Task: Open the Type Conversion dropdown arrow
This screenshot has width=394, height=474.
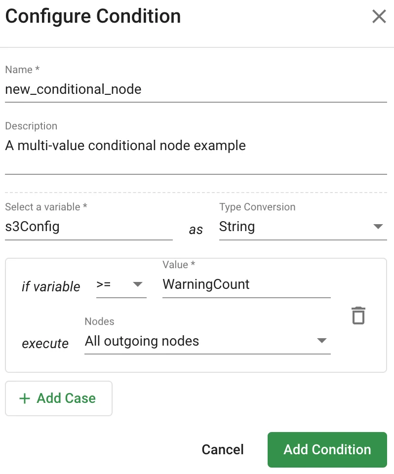Action: 378,226
